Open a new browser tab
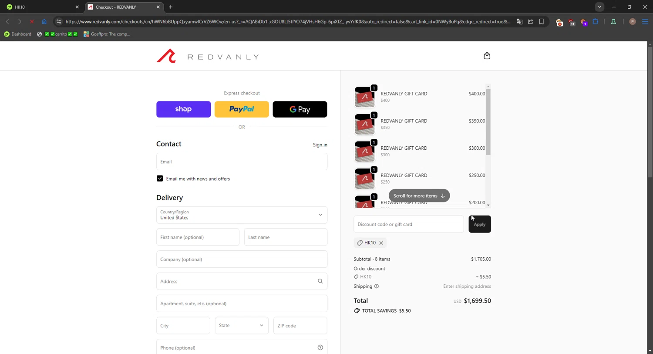This screenshot has width=653, height=354. tap(171, 7)
